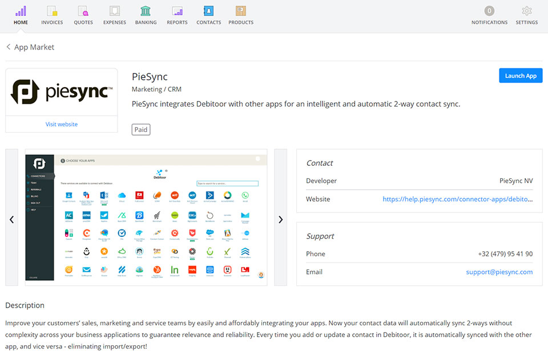Click the Description heading

click(x=25, y=305)
